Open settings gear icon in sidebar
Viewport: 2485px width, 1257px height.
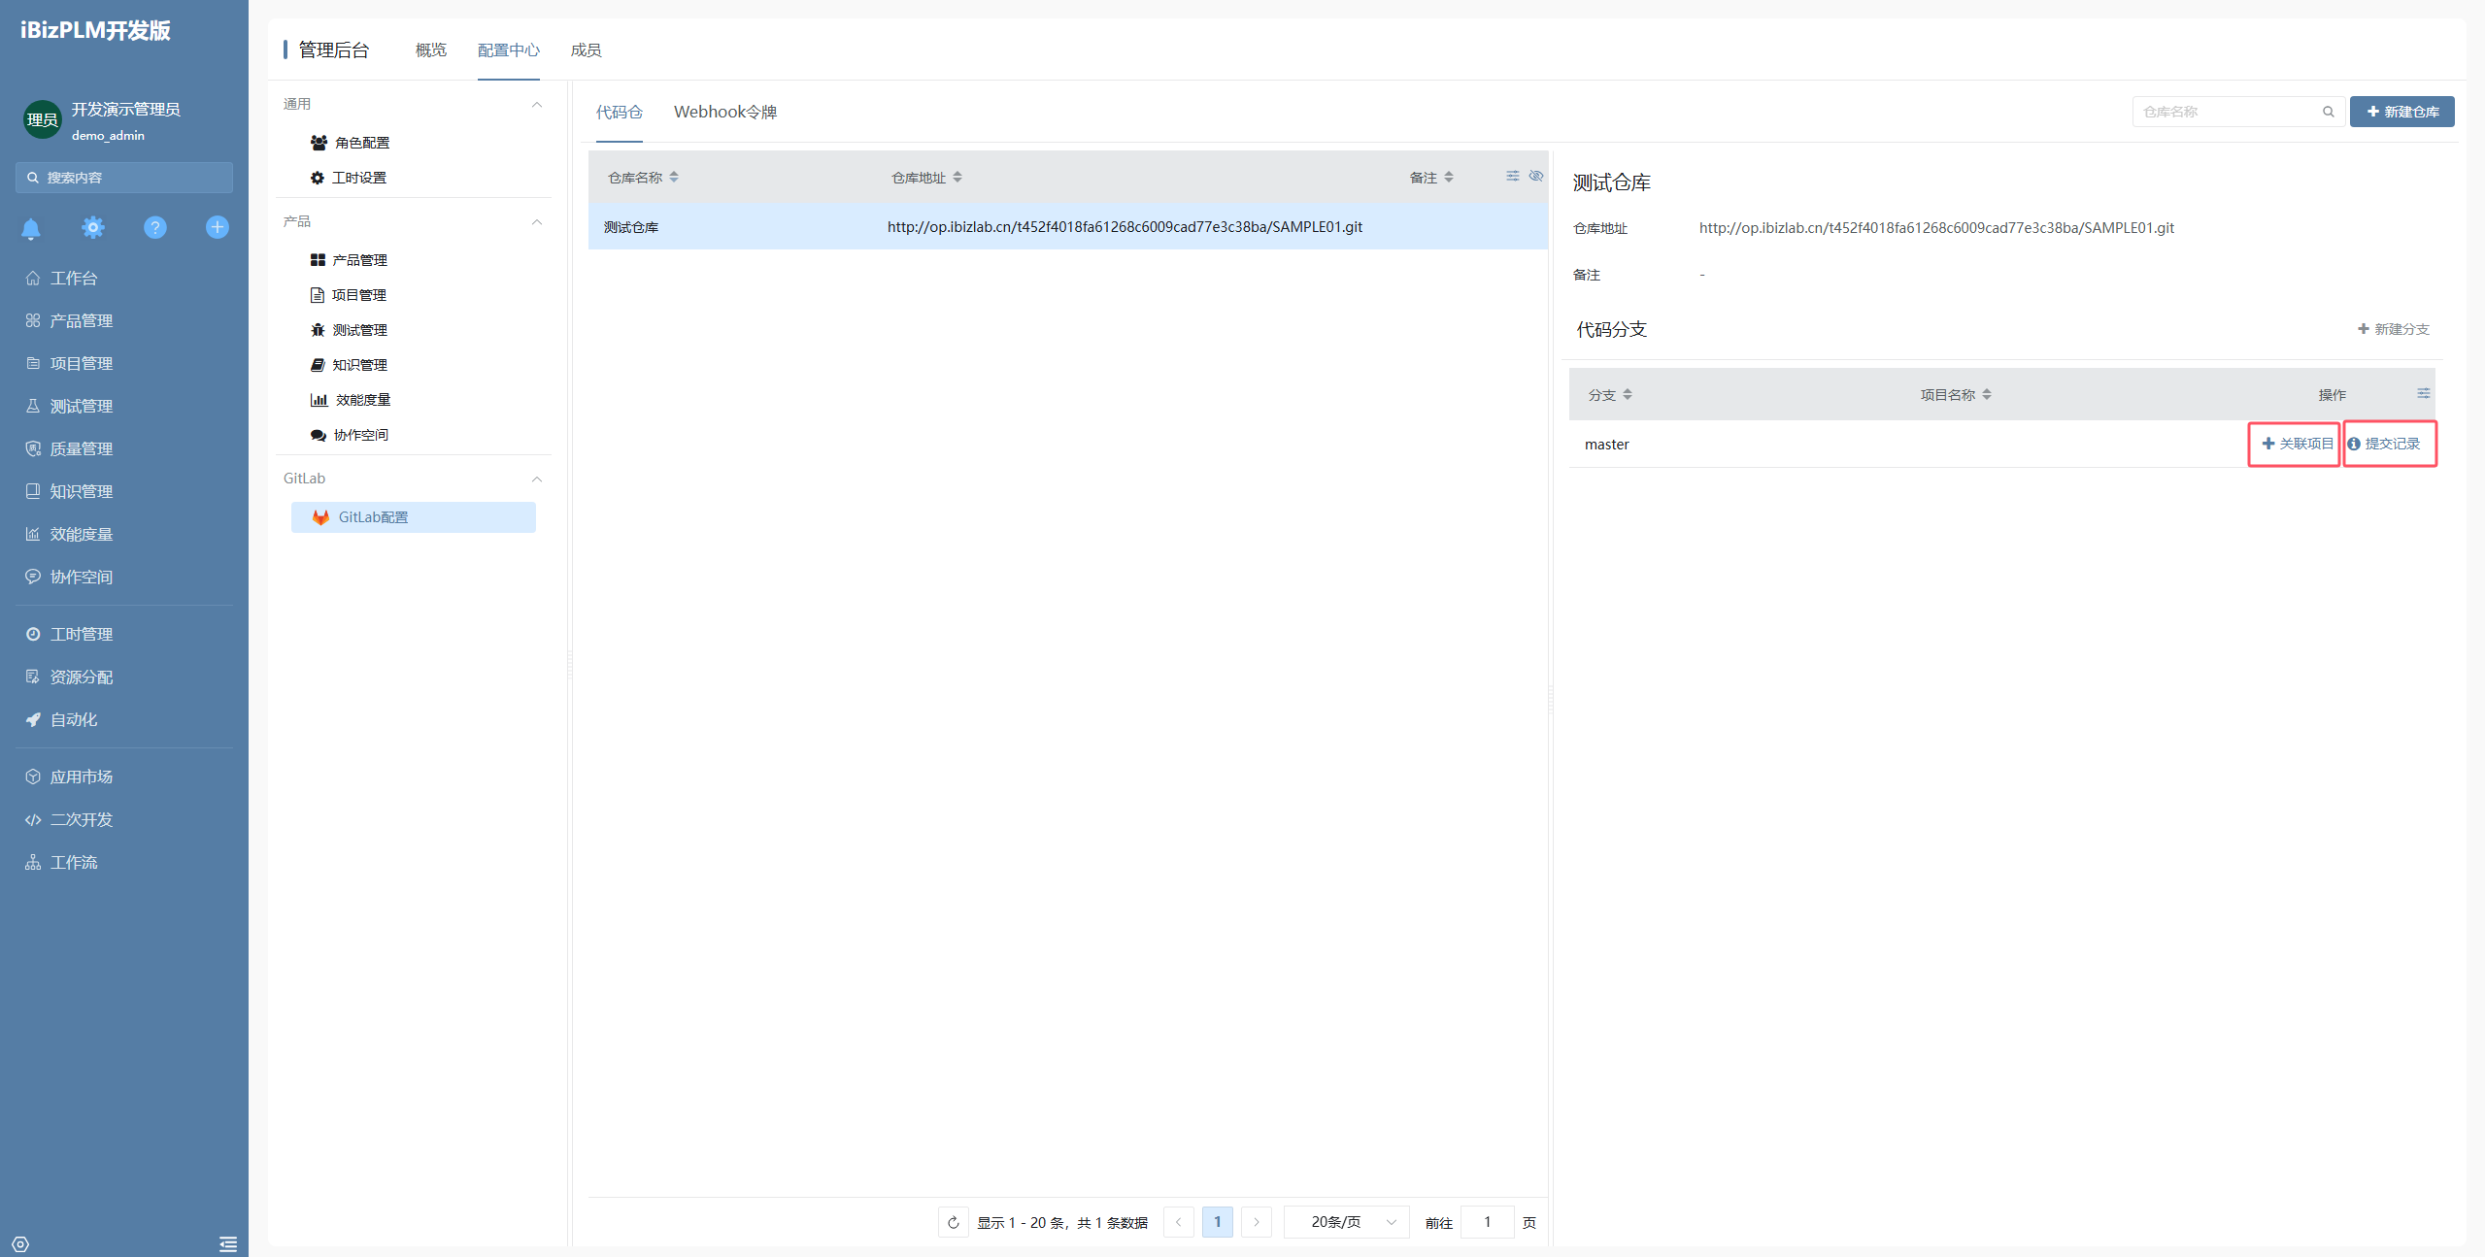(x=93, y=228)
